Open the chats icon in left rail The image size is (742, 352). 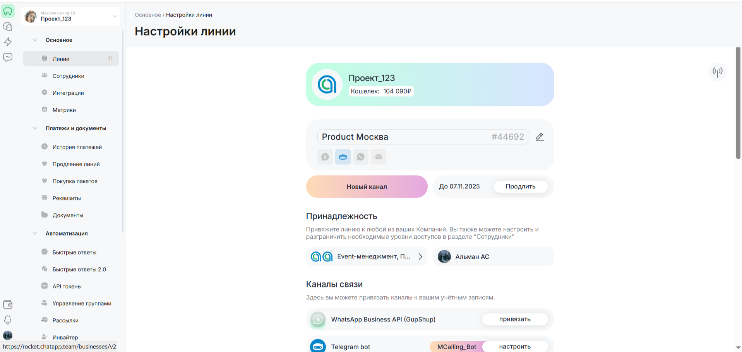tap(8, 27)
